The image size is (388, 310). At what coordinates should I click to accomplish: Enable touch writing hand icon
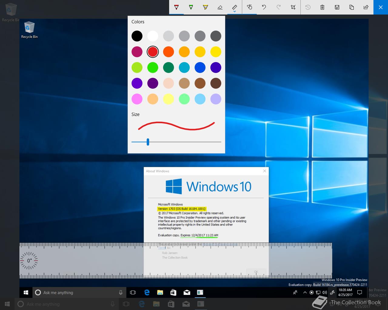coord(249,7)
